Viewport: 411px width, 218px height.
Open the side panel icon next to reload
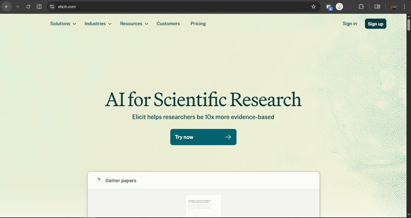pos(39,6)
